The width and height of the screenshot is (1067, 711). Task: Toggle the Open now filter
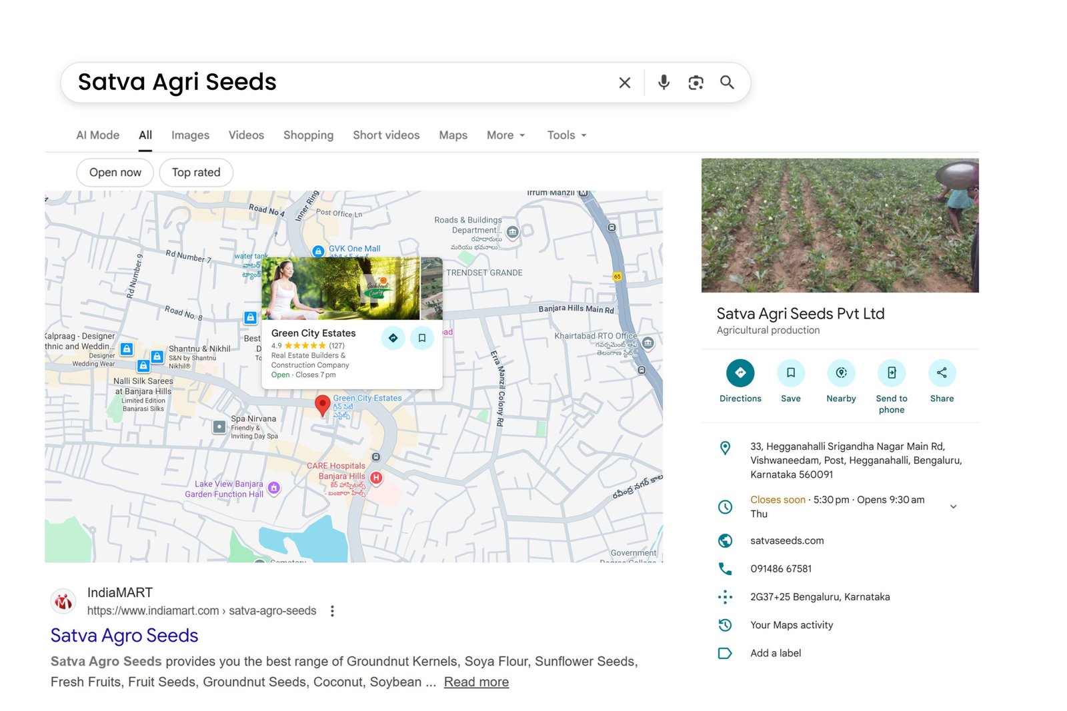pyautogui.click(x=115, y=173)
